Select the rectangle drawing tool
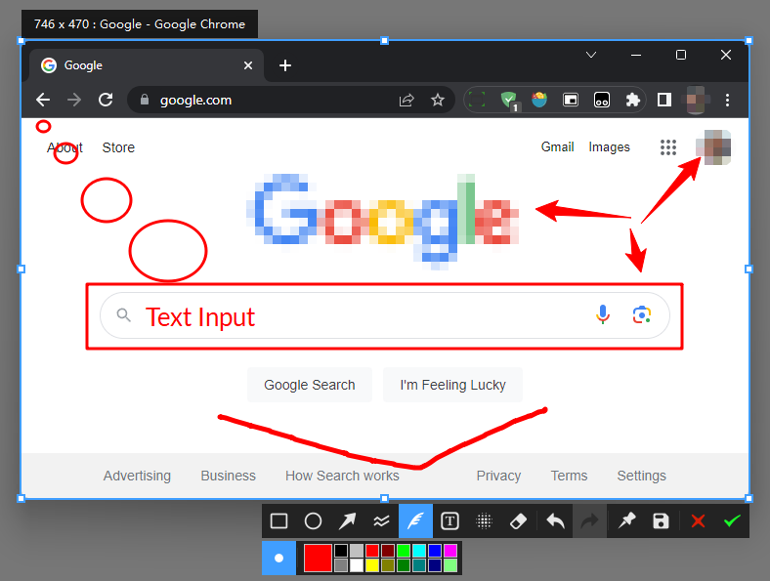 tap(278, 521)
